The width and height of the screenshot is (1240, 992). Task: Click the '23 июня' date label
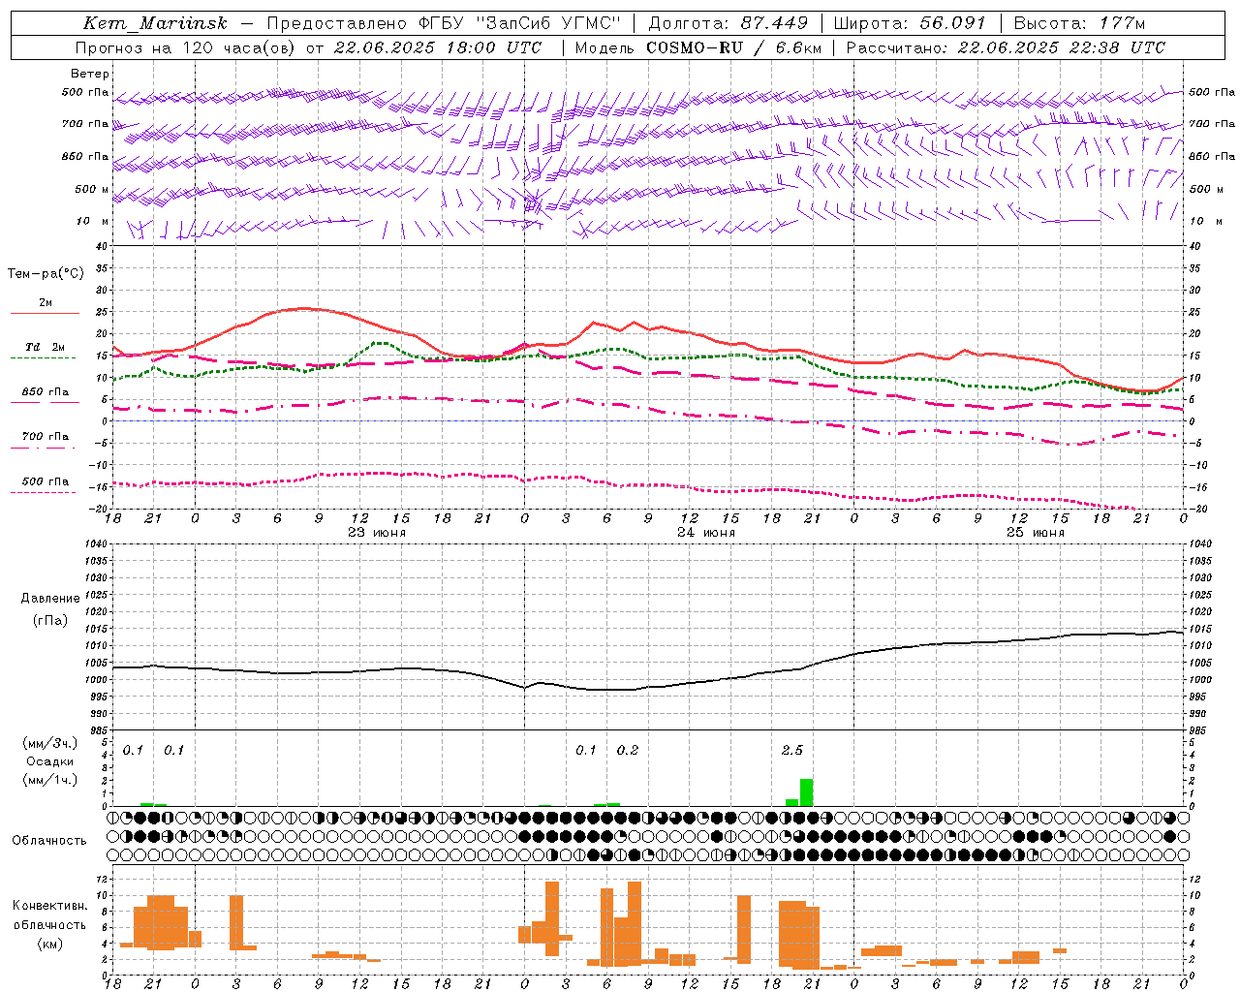pyautogui.click(x=377, y=533)
